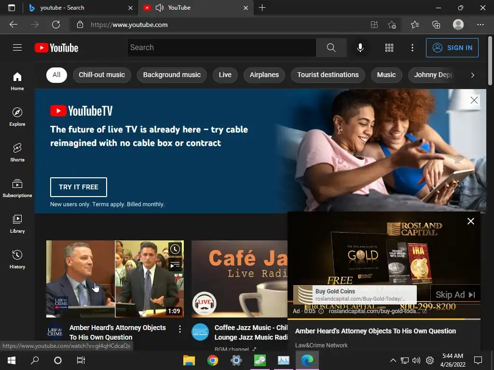Image resolution: width=494 pixels, height=370 pixels.
Task: Open Coffee Jazz Music video title
Action: [x=251, y=332]
